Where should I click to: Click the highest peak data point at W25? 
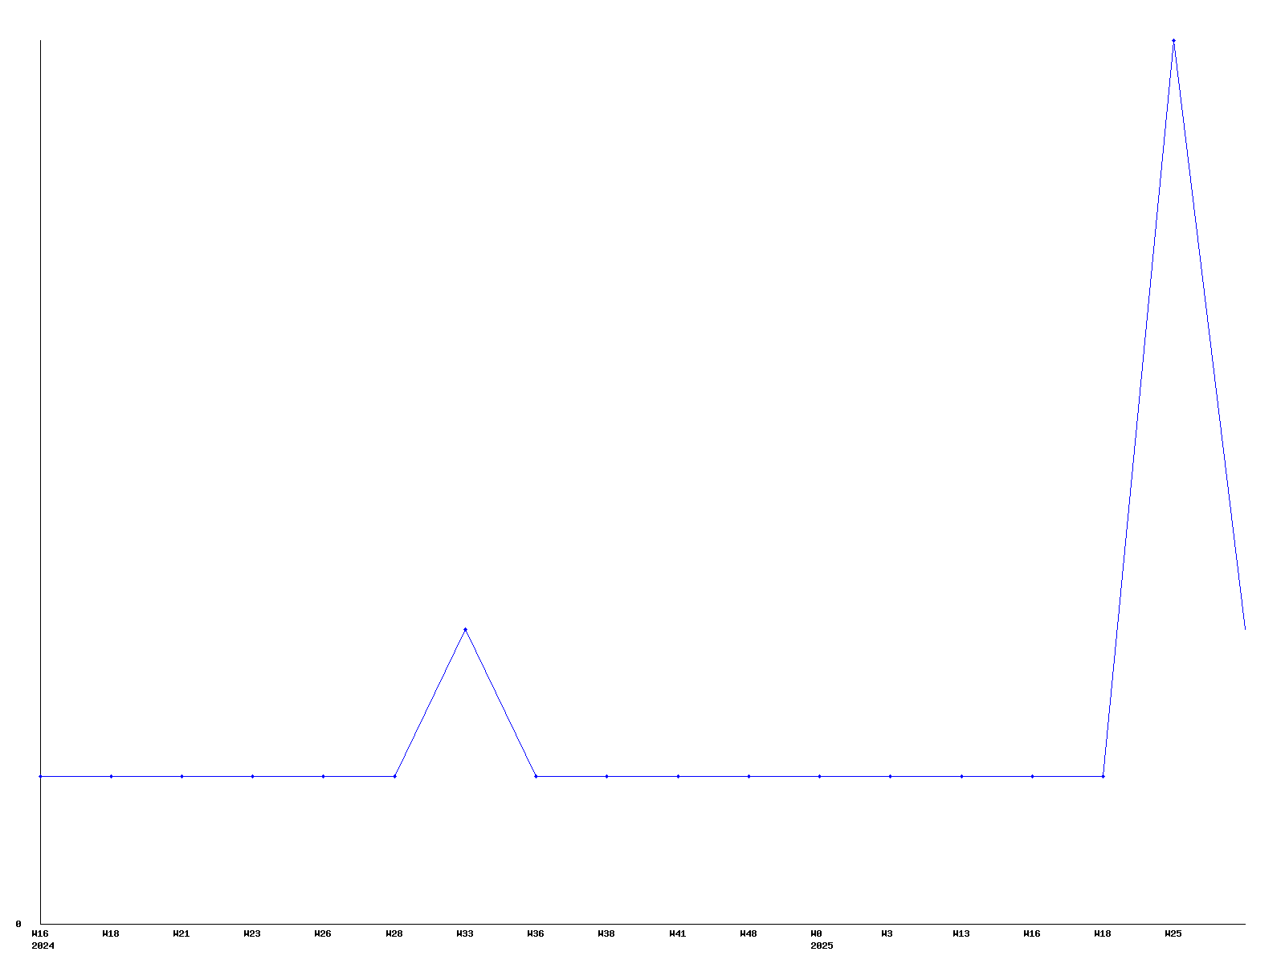click(x=1173, y=40)
